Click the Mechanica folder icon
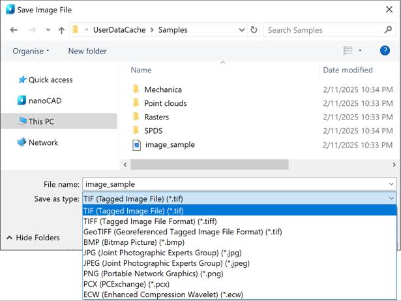Viewport: 401px width, 301px height. pyautogui.click(x=136, y=89)
